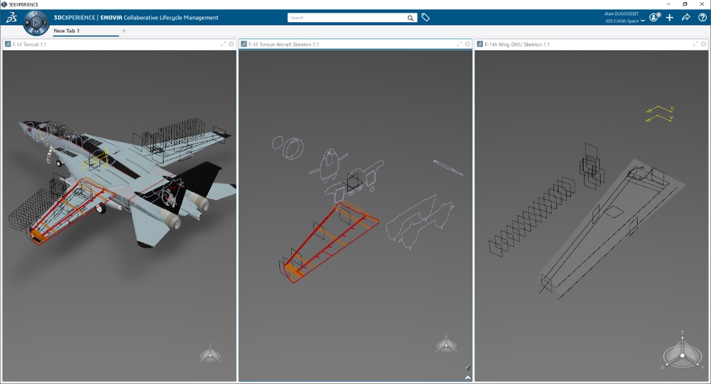The image size is (711, 384).
Task: Click the Share arrow icon
Action: 686,17
